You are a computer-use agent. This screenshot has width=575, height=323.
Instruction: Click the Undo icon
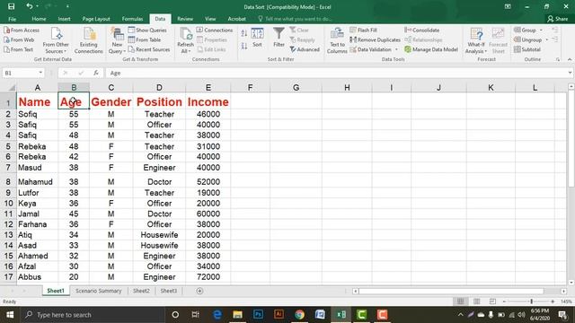(30, 6)
